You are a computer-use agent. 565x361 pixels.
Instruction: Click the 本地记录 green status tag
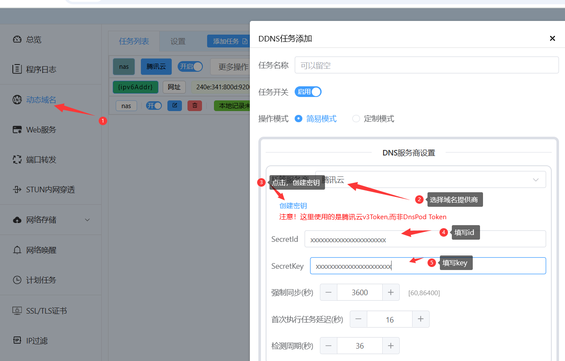[x=232, y=106]
